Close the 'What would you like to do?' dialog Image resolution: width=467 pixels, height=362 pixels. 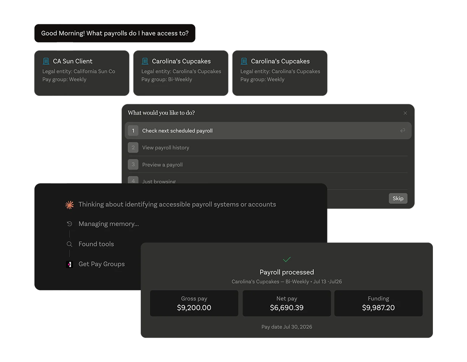pyautogui.click(x=405, y=113)
